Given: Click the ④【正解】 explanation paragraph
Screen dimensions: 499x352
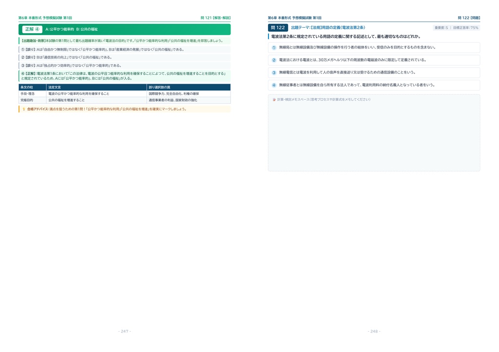Looking at the screenshot, I should coord(124,76).
